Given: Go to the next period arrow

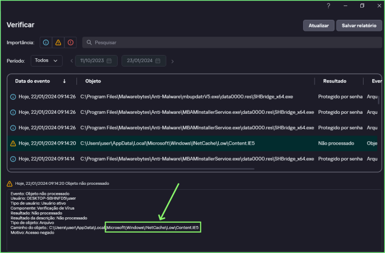Looking at the screenshot, I should coord(173,61).
